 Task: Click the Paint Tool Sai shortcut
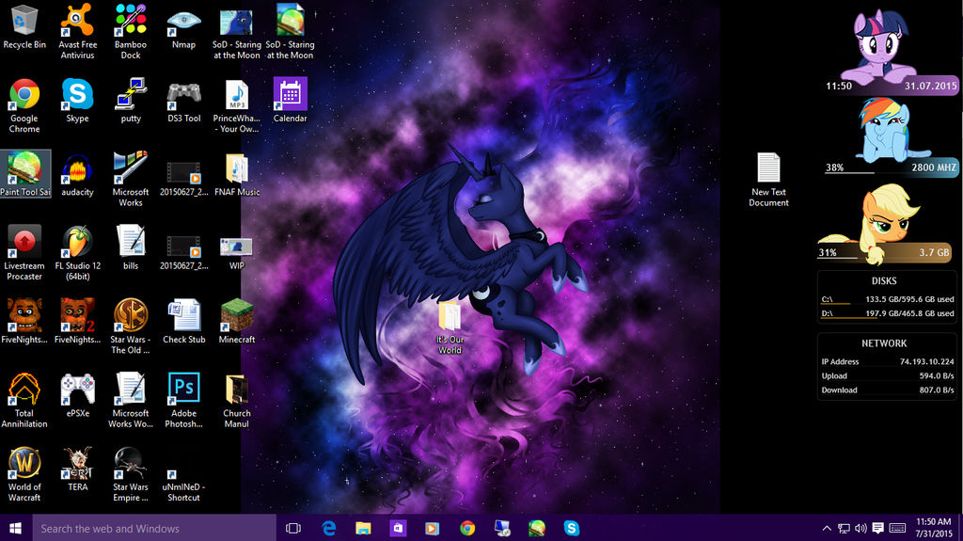[x=24, y=168]
